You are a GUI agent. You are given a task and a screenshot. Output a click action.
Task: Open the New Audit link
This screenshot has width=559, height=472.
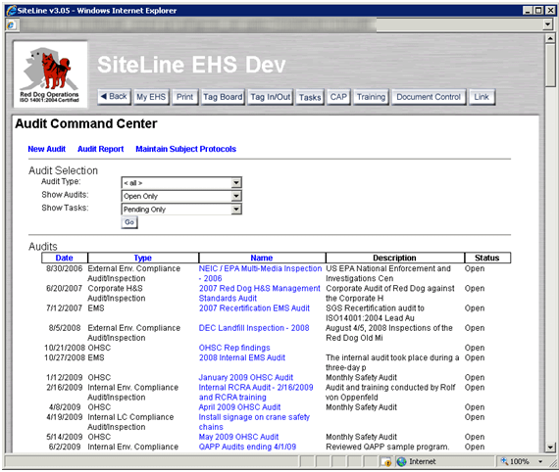click(47, 149)
